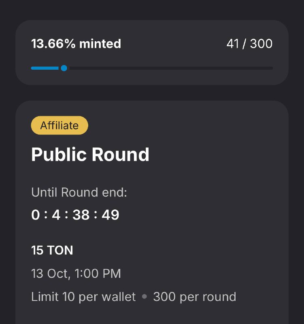Select the 13.66% minted label
304x324 pixels.
point(76,44)
